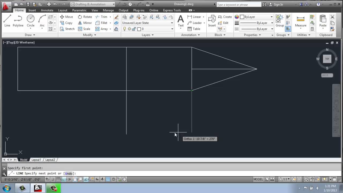The image size is (343, 193).
Task: Click the Erase tool icon
Action: pyautogui.click(x=116, y=17)
